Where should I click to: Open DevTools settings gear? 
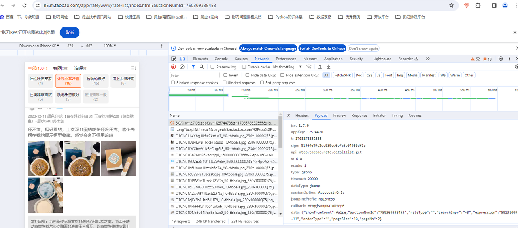point(501,59)
